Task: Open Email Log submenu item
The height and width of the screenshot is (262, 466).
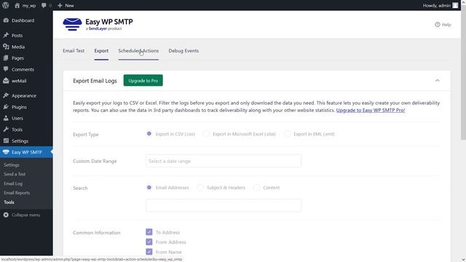Action: 13,183
